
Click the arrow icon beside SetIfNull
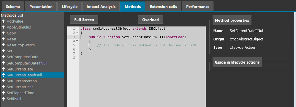pyautogui.click(x=3, y=99)
